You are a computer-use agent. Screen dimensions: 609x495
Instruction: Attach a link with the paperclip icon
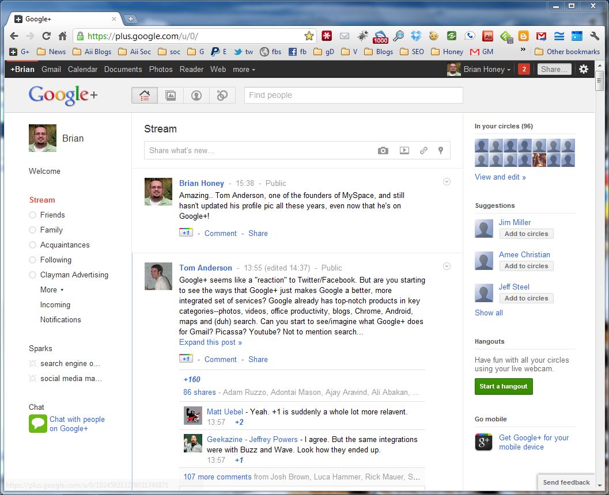(x=423, y=151)
